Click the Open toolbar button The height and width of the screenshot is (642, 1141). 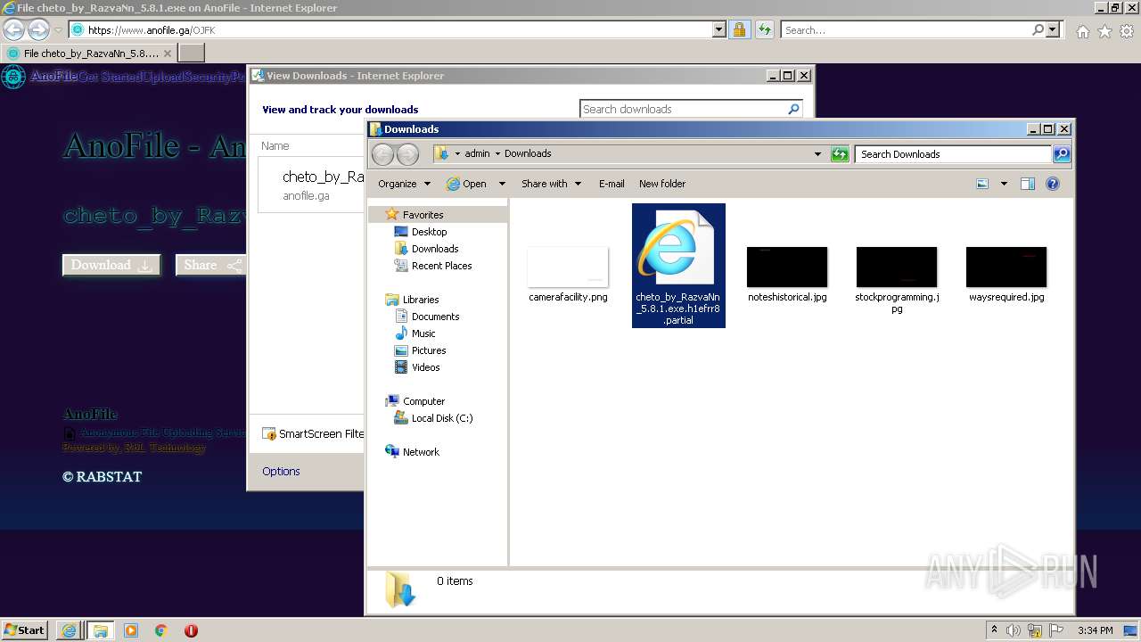coord(466,184)
